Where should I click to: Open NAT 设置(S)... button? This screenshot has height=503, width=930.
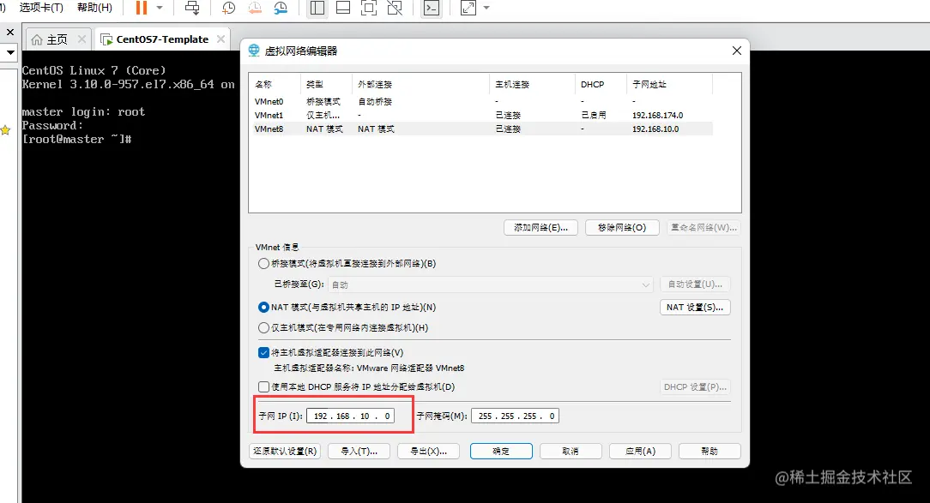(x=695, y=308)
